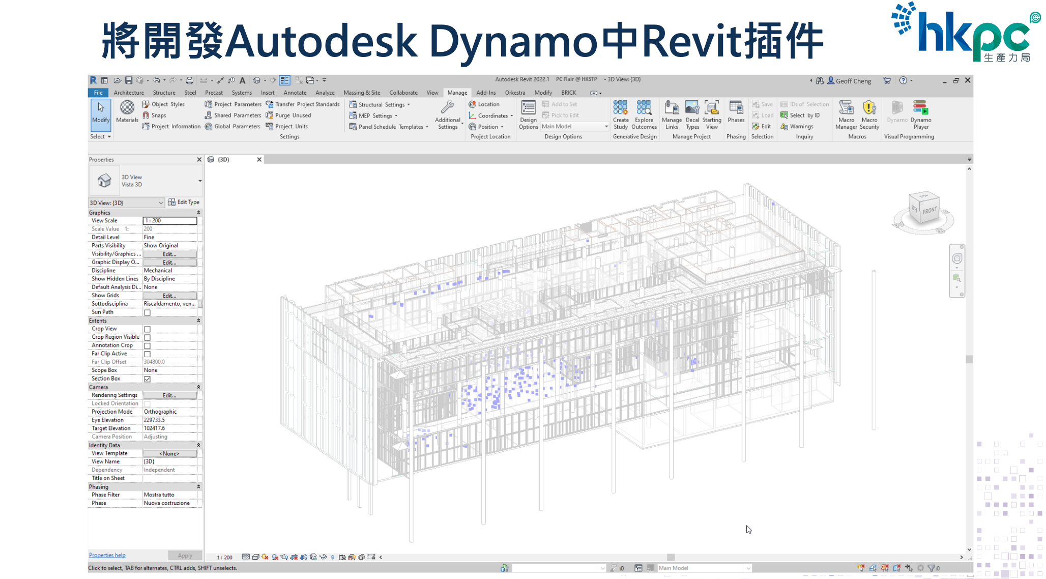Close the {3D} view tab
Image resolution: width=1046 pixels, height=579 pixels.
pos(259,160)
